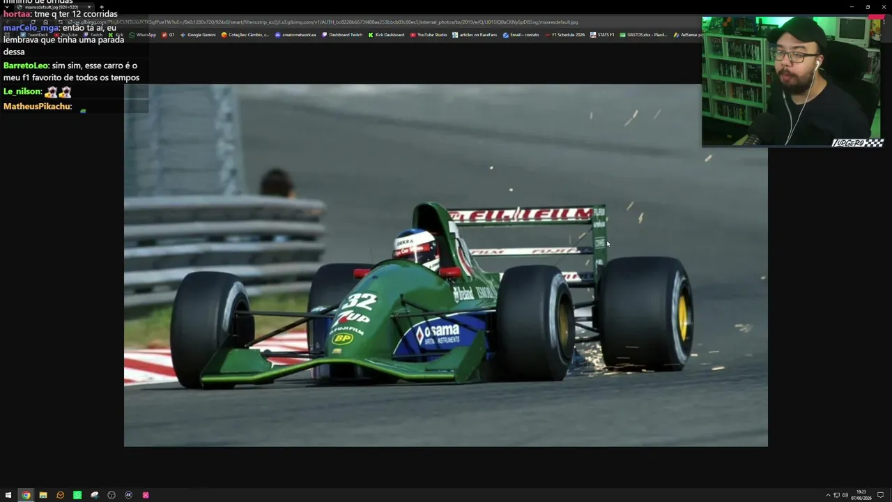Click marCelo_mga's username in chat
The height and width of the screenshot is (502, 892).
coord(31,28)
